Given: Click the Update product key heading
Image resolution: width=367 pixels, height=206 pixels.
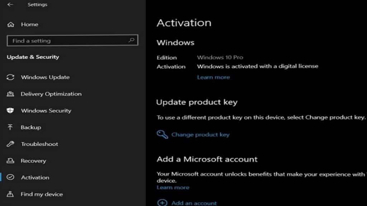Looking at the screenshot, I should [x=197, y=102].
